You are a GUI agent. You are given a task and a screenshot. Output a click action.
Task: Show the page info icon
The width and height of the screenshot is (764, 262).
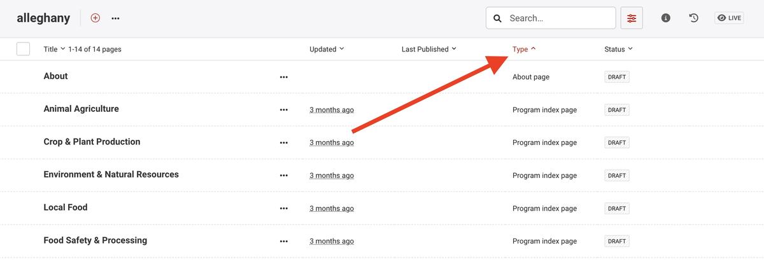(666, 18)
